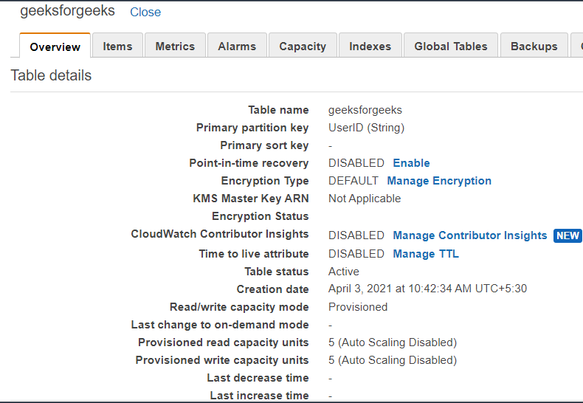583x403 pixels.
Task: Close the geeksforgeeks table panel
Action: (x=145, y=12)
